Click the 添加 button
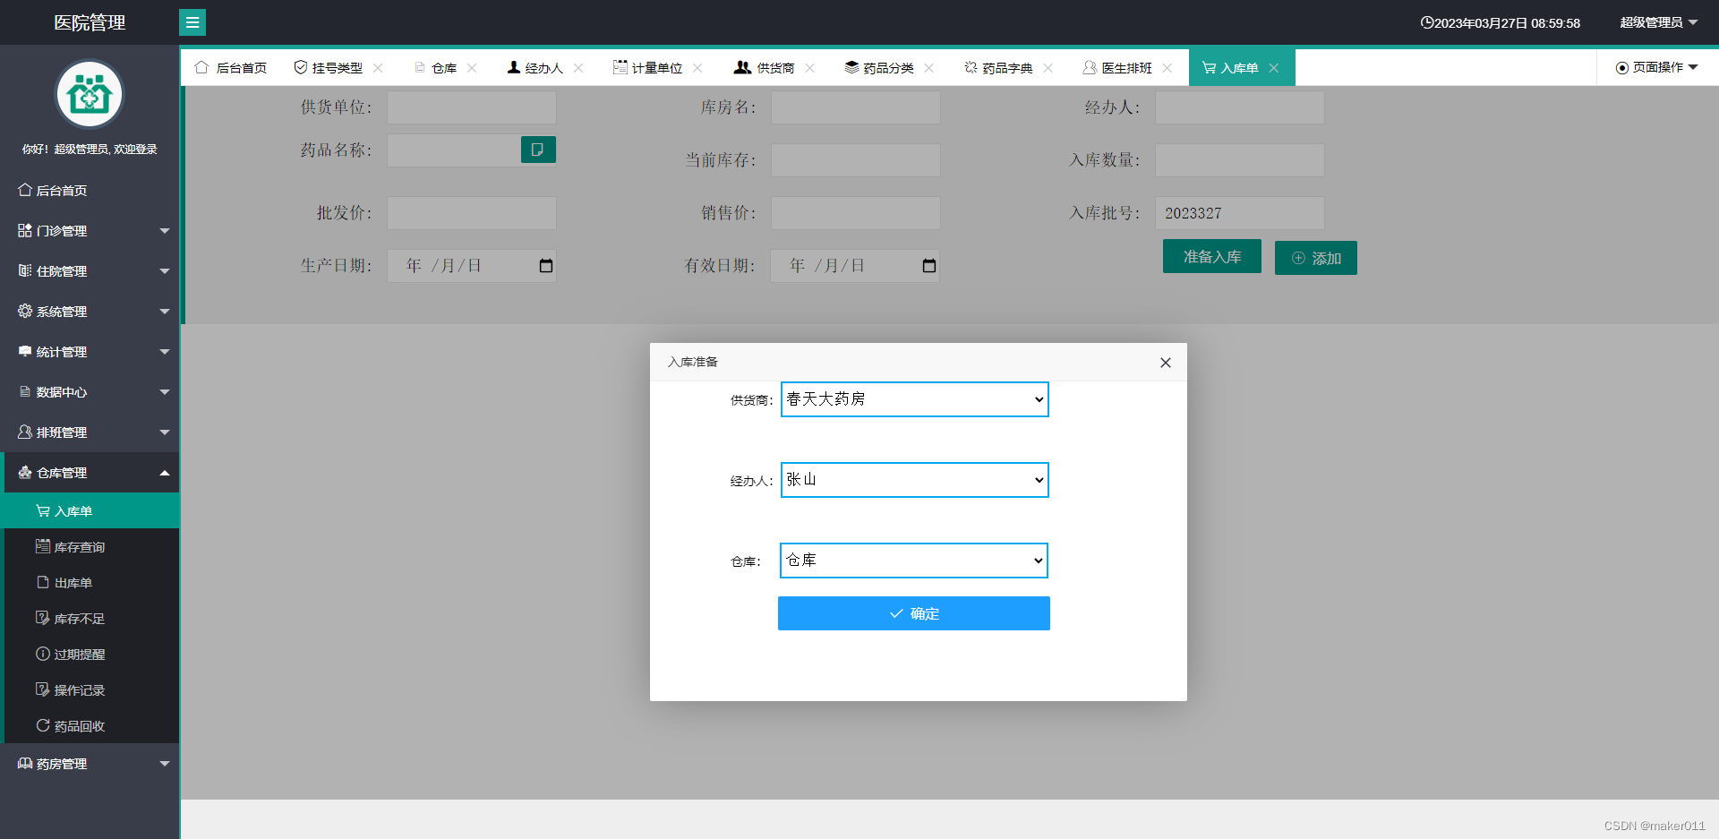Viewport: 1719px width, 839px height. pos(1316,258)
